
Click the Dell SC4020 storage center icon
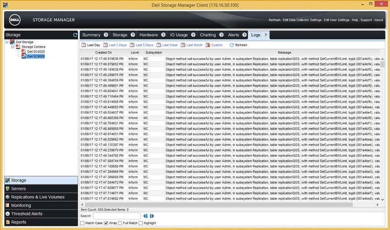click(23, 51)
